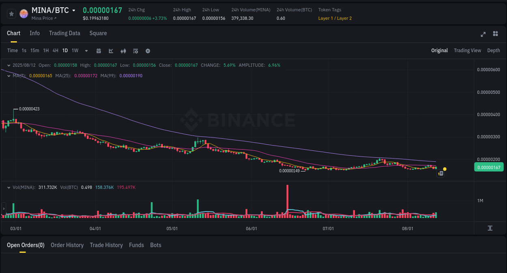Expand chart to fullscreen mode
The image size is (507, 273).
pos(483,34)
